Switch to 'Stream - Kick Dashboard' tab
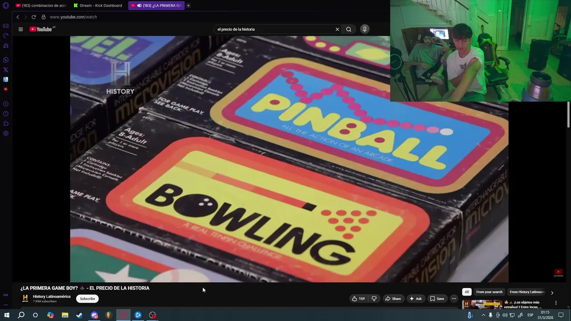The height and width of the screenshot is (321, 571). pyautogui.click(x=98, y=5)
